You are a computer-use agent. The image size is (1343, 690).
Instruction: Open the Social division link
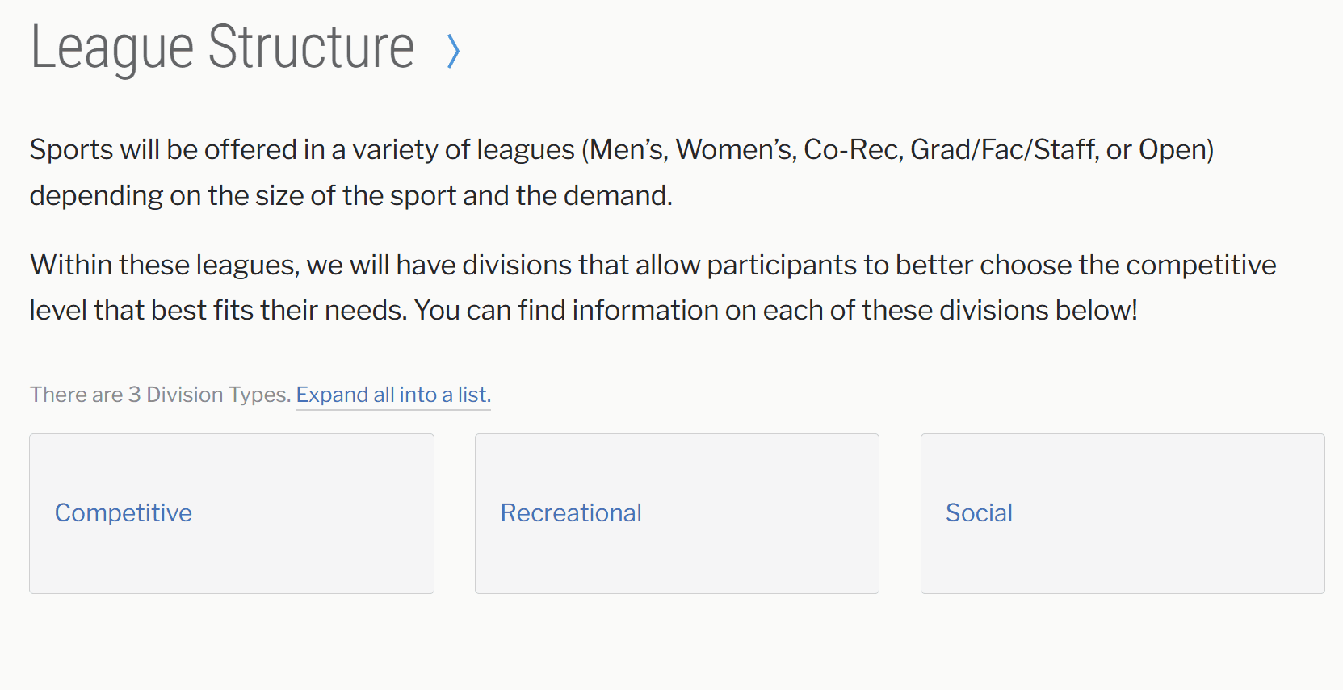[x=979, y=513]
